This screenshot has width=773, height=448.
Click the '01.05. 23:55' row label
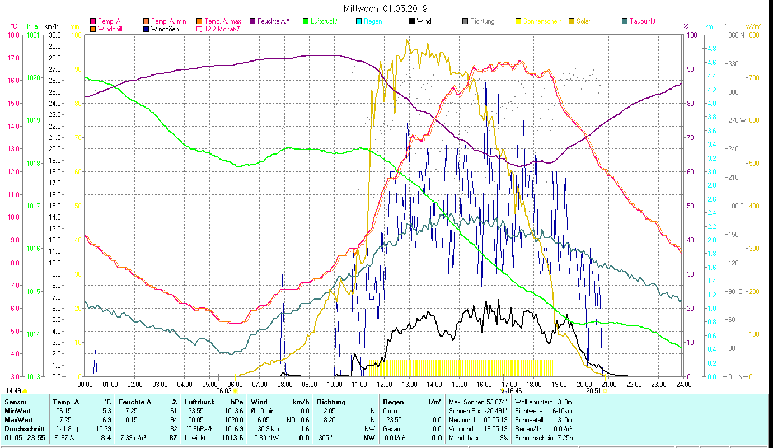click(x=24, y=437)
